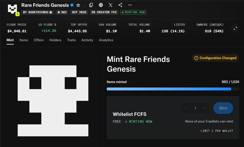Click the SEP 2026 date chip

[x=79, y=12]
